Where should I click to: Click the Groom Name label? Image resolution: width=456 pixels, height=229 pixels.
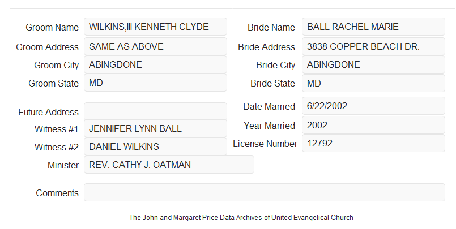[x=52, y=27]
